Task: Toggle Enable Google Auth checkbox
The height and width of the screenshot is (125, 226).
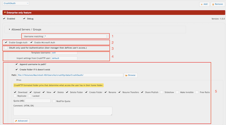Action: click(6, 43)
